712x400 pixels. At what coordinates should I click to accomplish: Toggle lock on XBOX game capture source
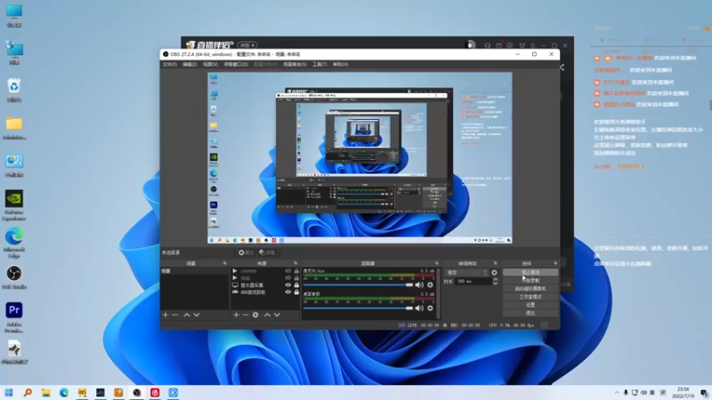pos(296,292)
